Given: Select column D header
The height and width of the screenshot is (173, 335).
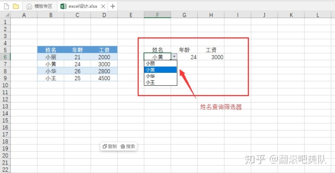Looking at the screenshot, I should pyautogui.click(x=104, y=15).
